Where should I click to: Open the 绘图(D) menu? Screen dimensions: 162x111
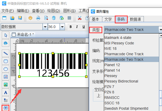[x=54, y=11]
